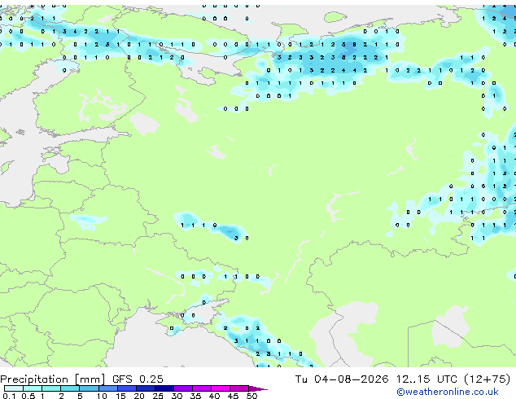Viewport: 516px width, 399px height.
Task: Click the legend value '0.1'
Action: tap(9, 396)
